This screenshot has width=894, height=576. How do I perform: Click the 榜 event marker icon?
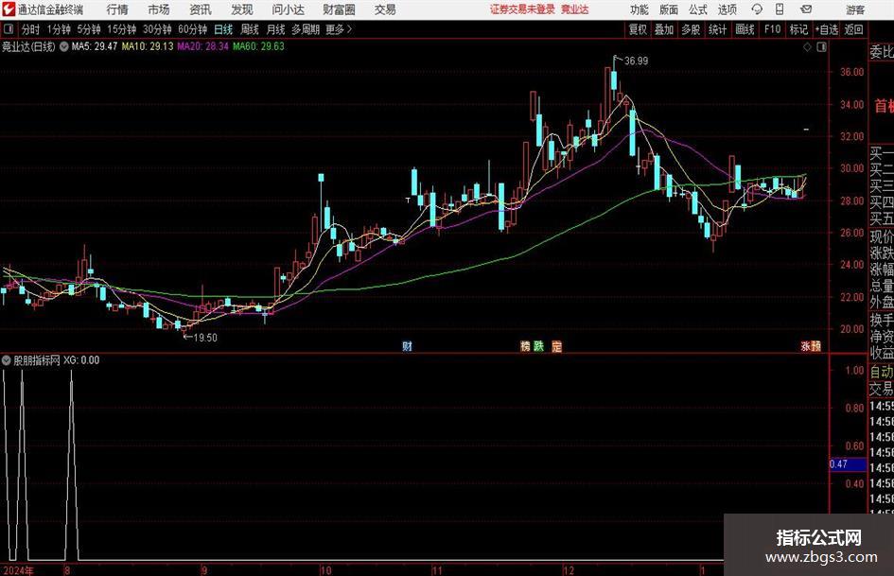point(525,346)
